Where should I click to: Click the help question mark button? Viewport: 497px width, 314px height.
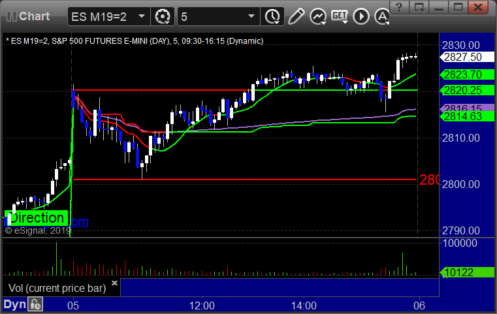[x=399, y=7]
